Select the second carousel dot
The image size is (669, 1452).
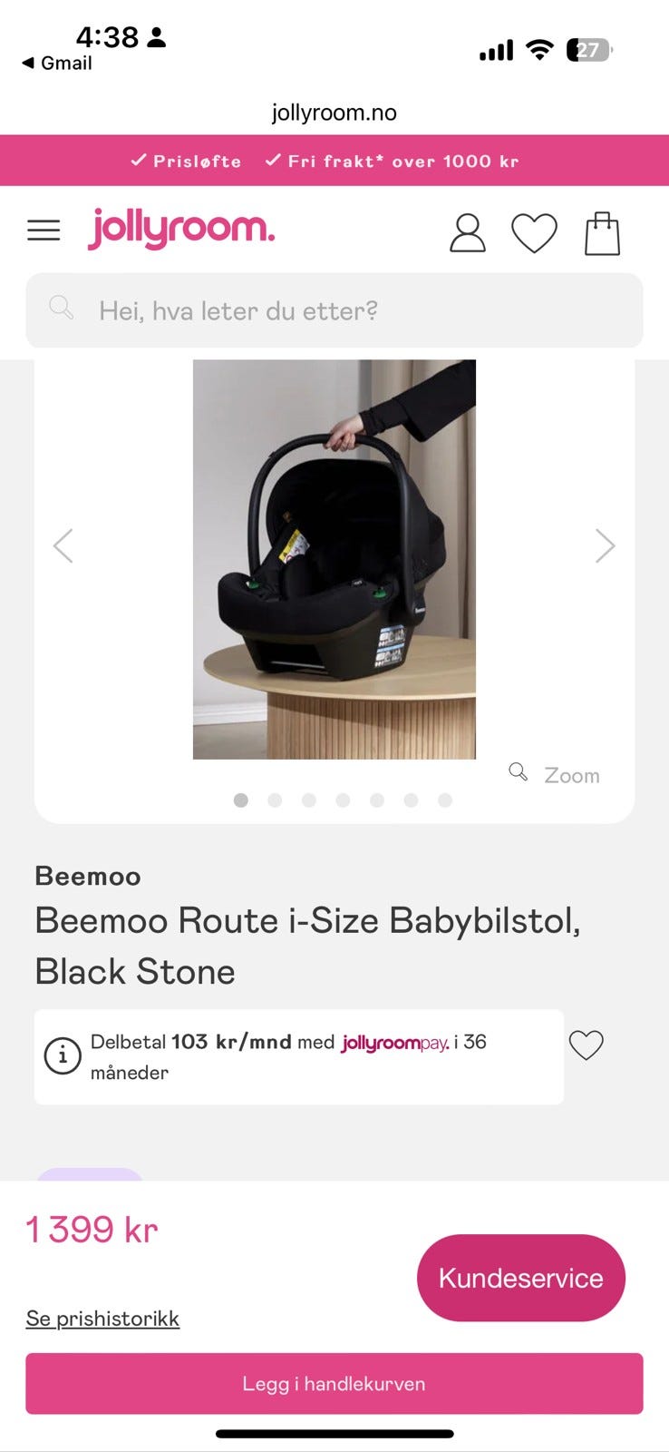[275, 800]
